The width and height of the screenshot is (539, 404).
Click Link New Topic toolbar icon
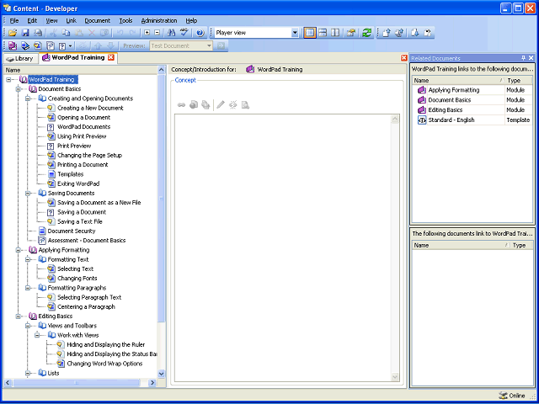coord(38,45)
